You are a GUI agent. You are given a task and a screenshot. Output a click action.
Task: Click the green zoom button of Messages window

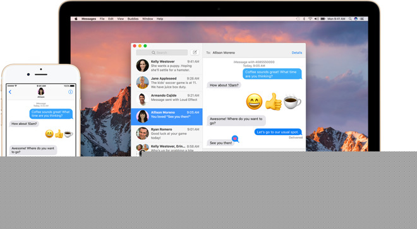pyautogui.click(x=145, y=46)
